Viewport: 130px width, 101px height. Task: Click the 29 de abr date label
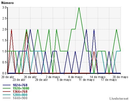pos(41,80)
